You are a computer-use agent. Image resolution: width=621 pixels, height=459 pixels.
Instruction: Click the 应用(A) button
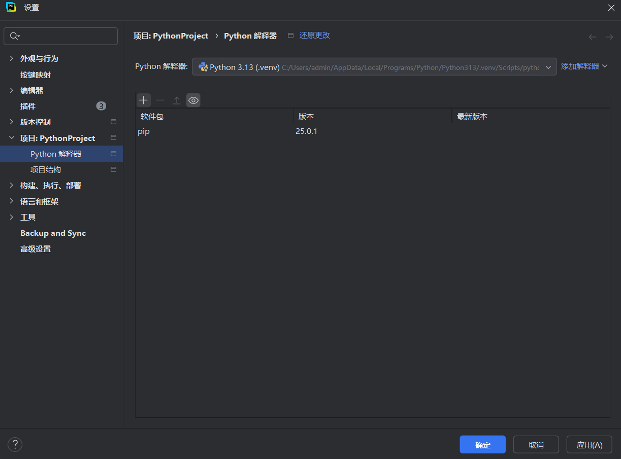(589, 444)
